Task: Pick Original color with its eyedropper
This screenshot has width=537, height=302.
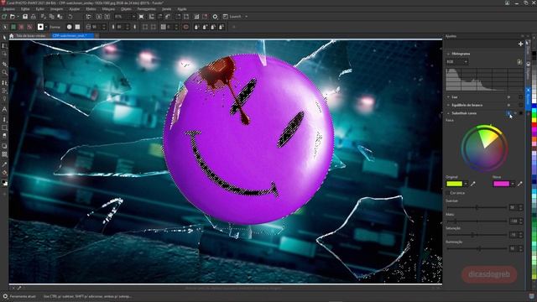Action: tap(473, 184)
